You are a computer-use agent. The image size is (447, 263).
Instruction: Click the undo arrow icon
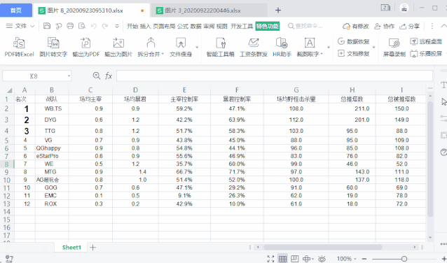point(93,26)
